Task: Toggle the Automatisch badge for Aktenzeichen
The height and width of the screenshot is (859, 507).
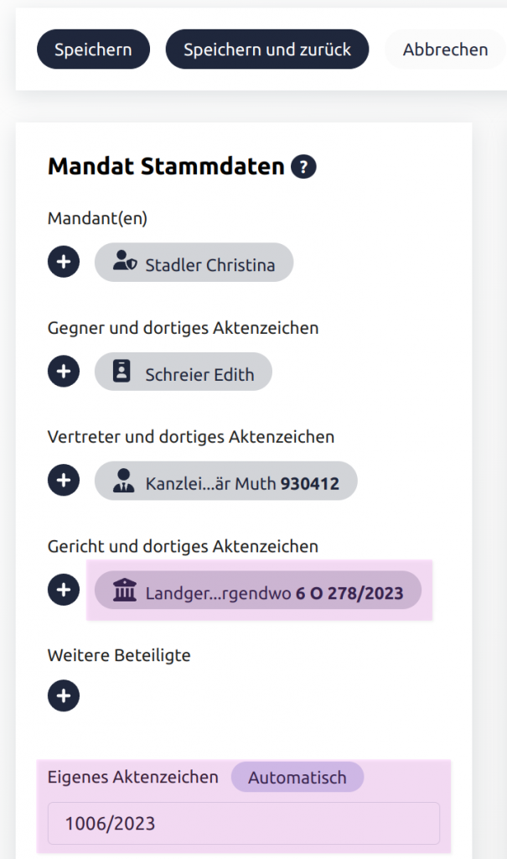Action: point(297,777)
